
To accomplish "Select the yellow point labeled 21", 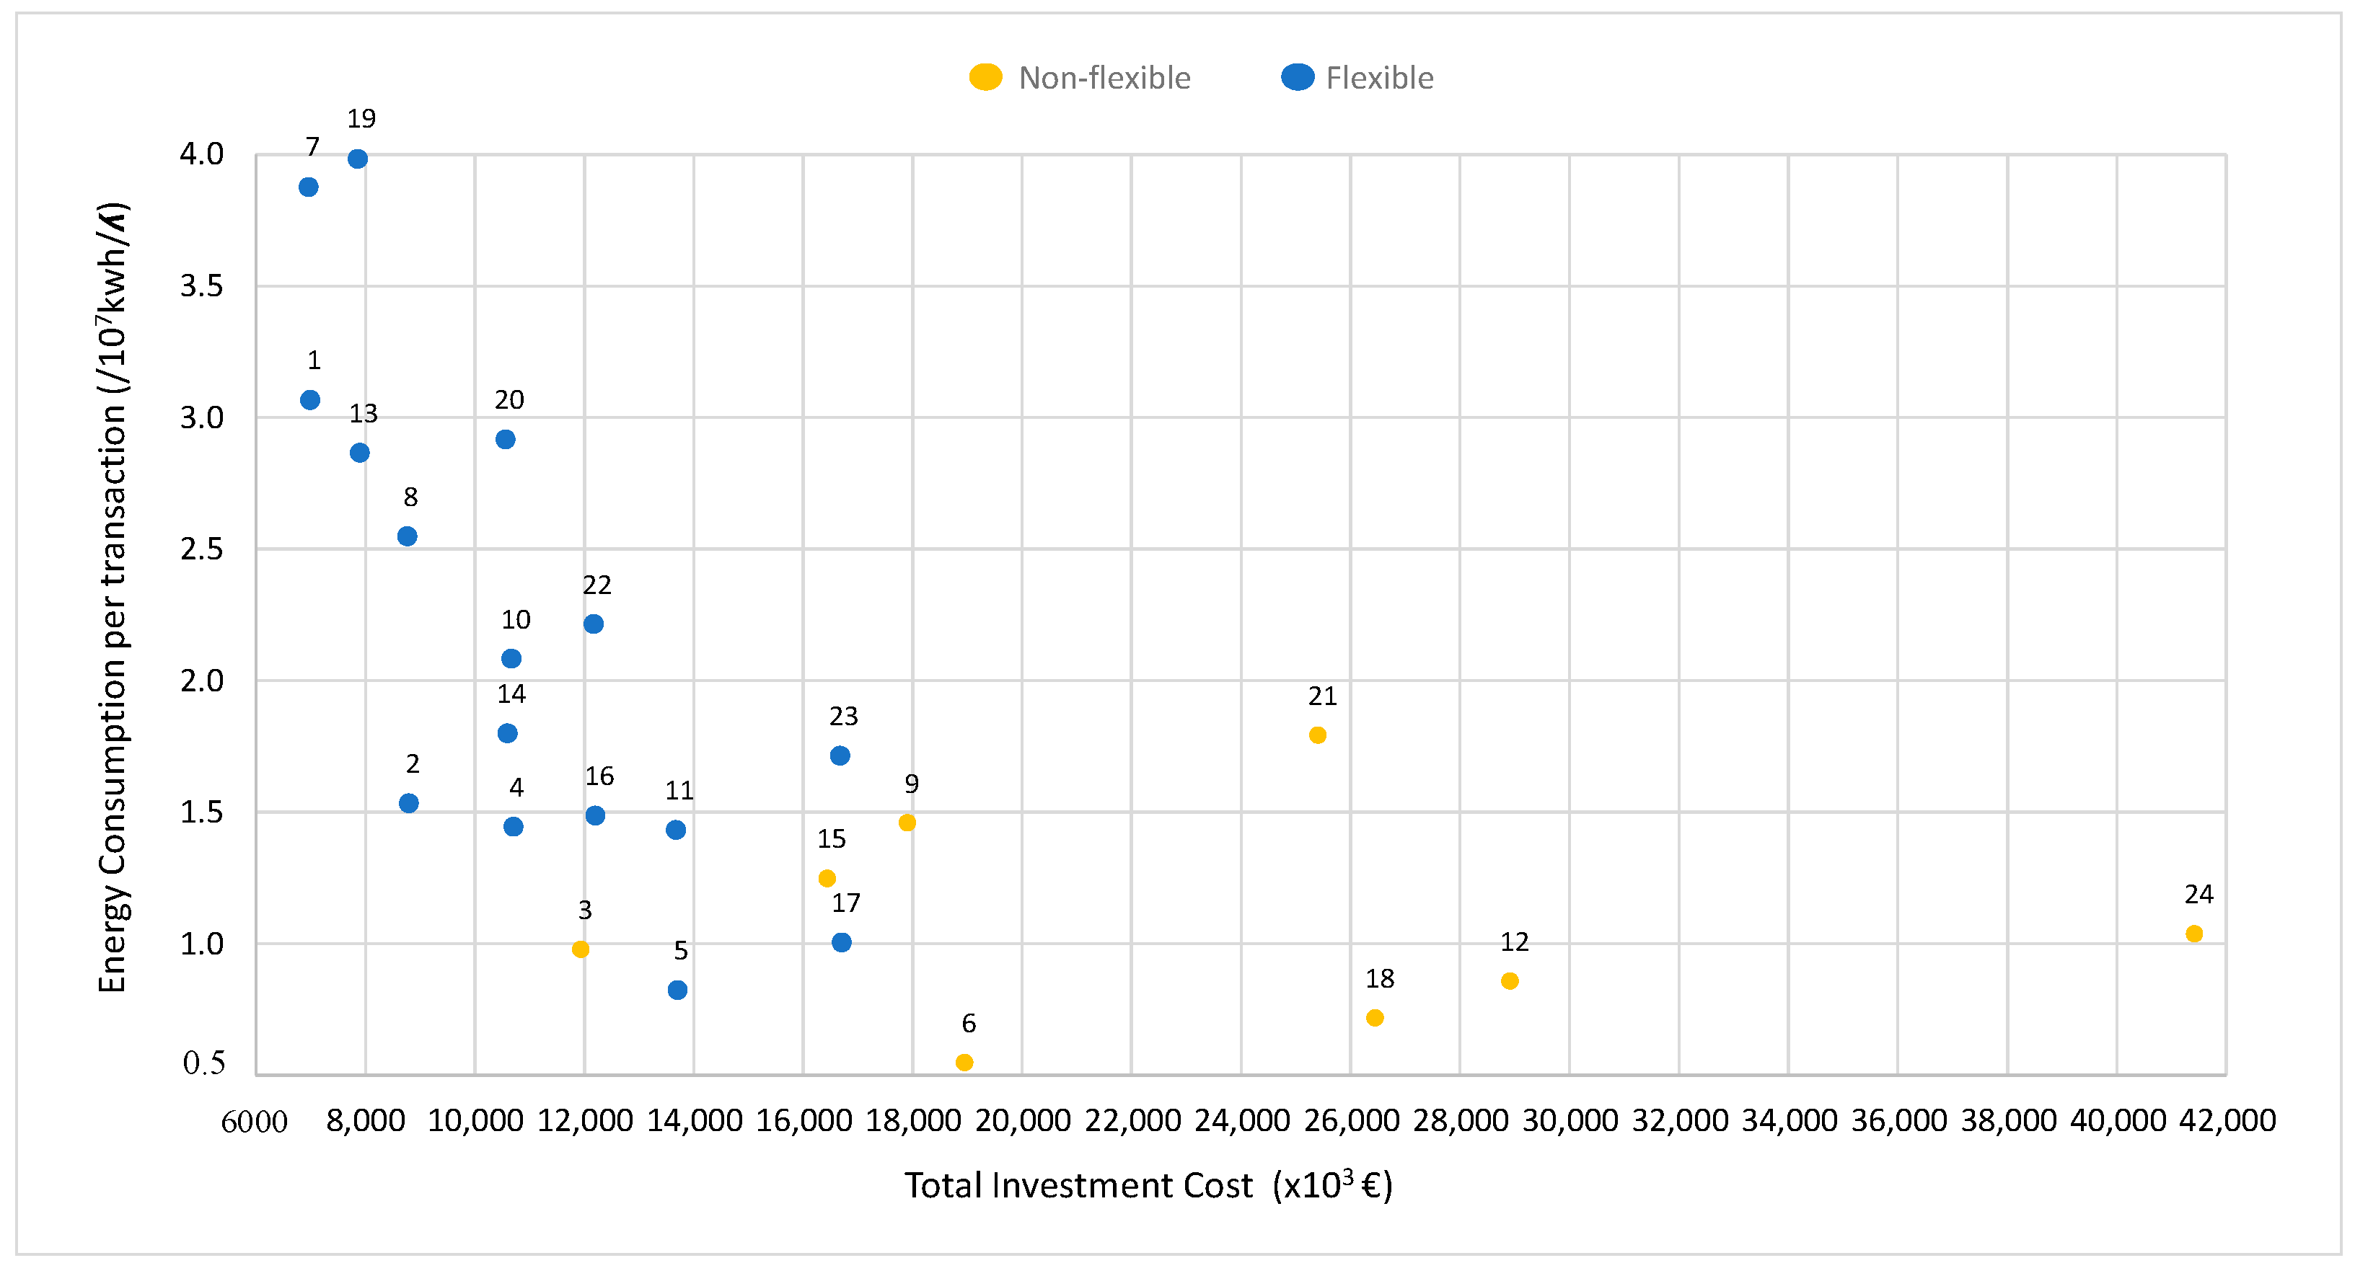I will (x=1317, y=735).
